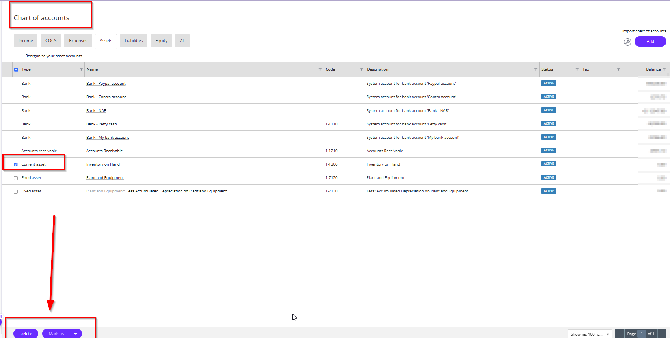
Task: Click code 1-1300 in Inventory row
Action: 331,164
